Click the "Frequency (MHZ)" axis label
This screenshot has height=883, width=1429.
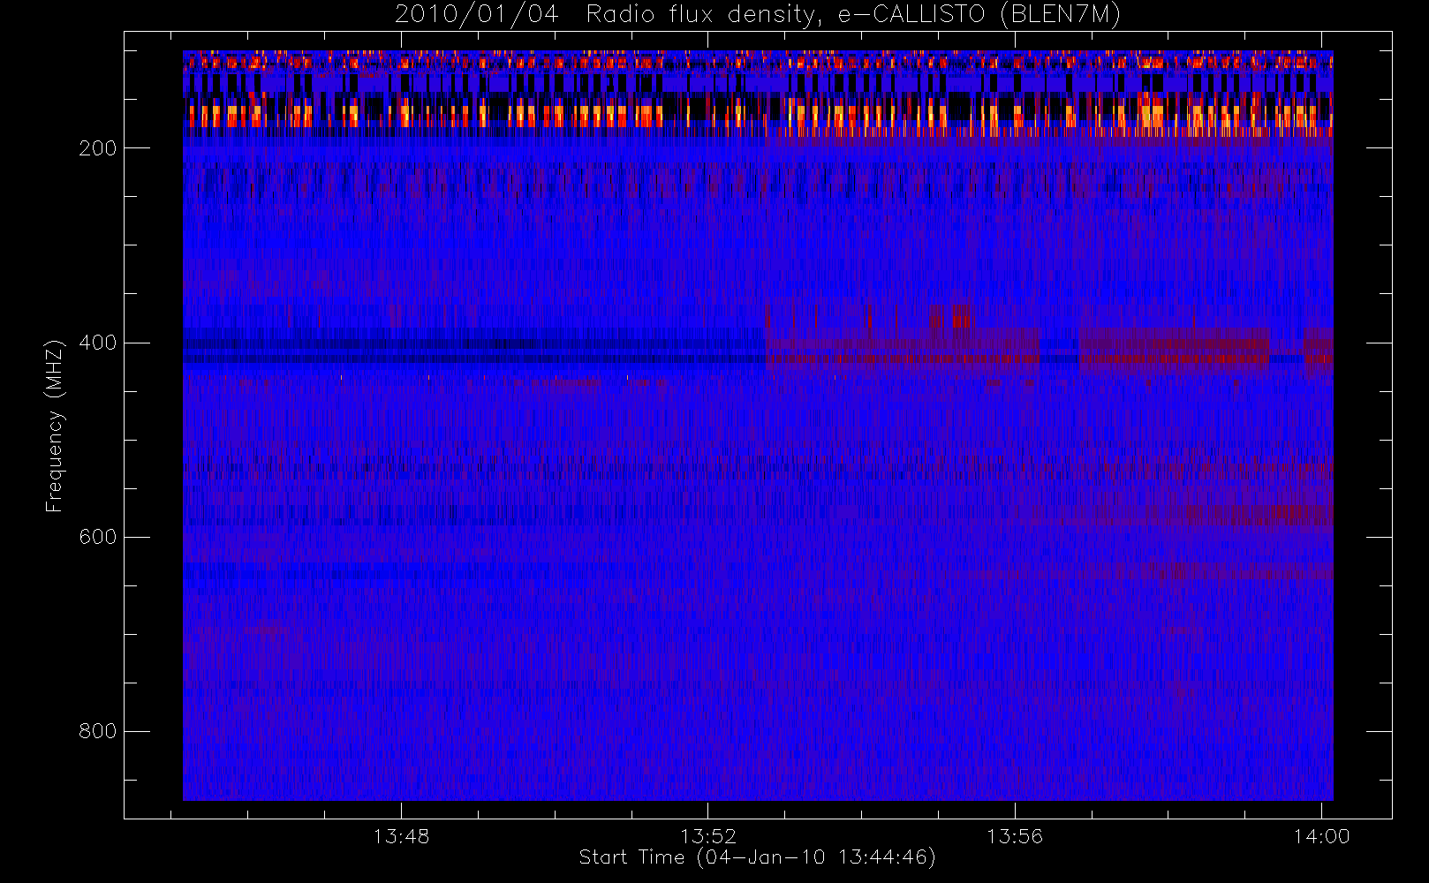click(x=55, y=426)
